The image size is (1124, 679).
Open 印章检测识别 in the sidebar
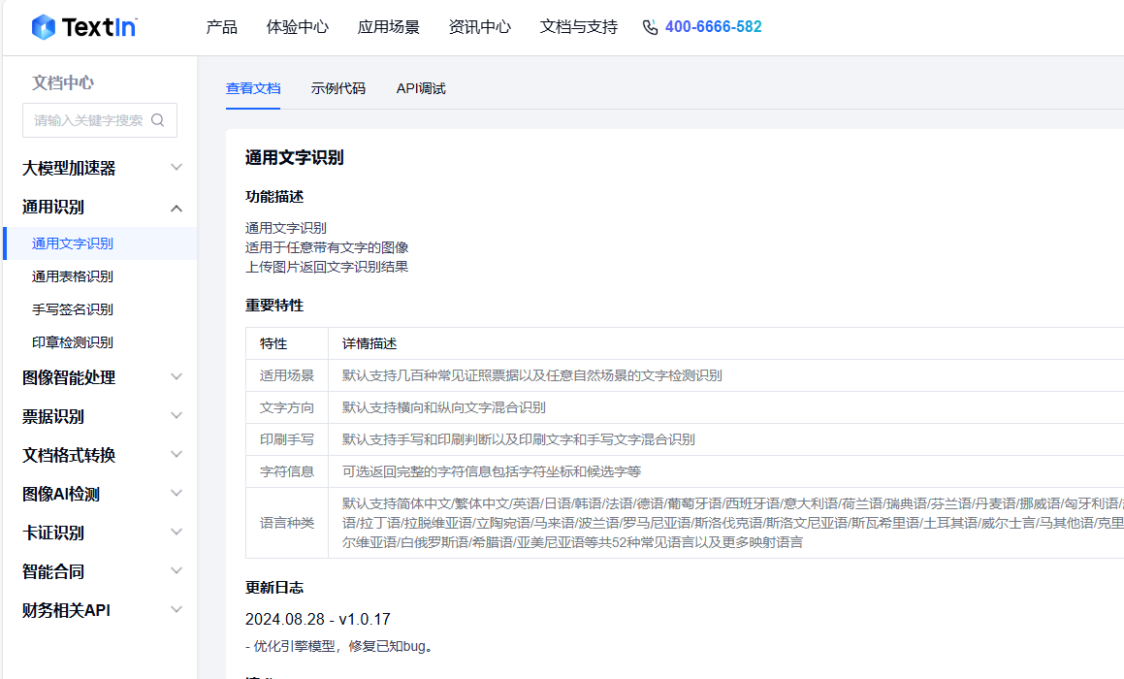(x=73, y=342)
